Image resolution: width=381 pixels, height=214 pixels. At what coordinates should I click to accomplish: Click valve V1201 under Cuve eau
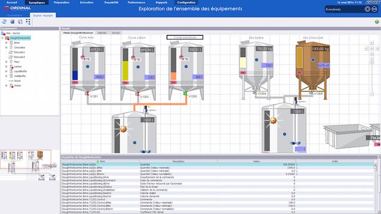point(88,93)
